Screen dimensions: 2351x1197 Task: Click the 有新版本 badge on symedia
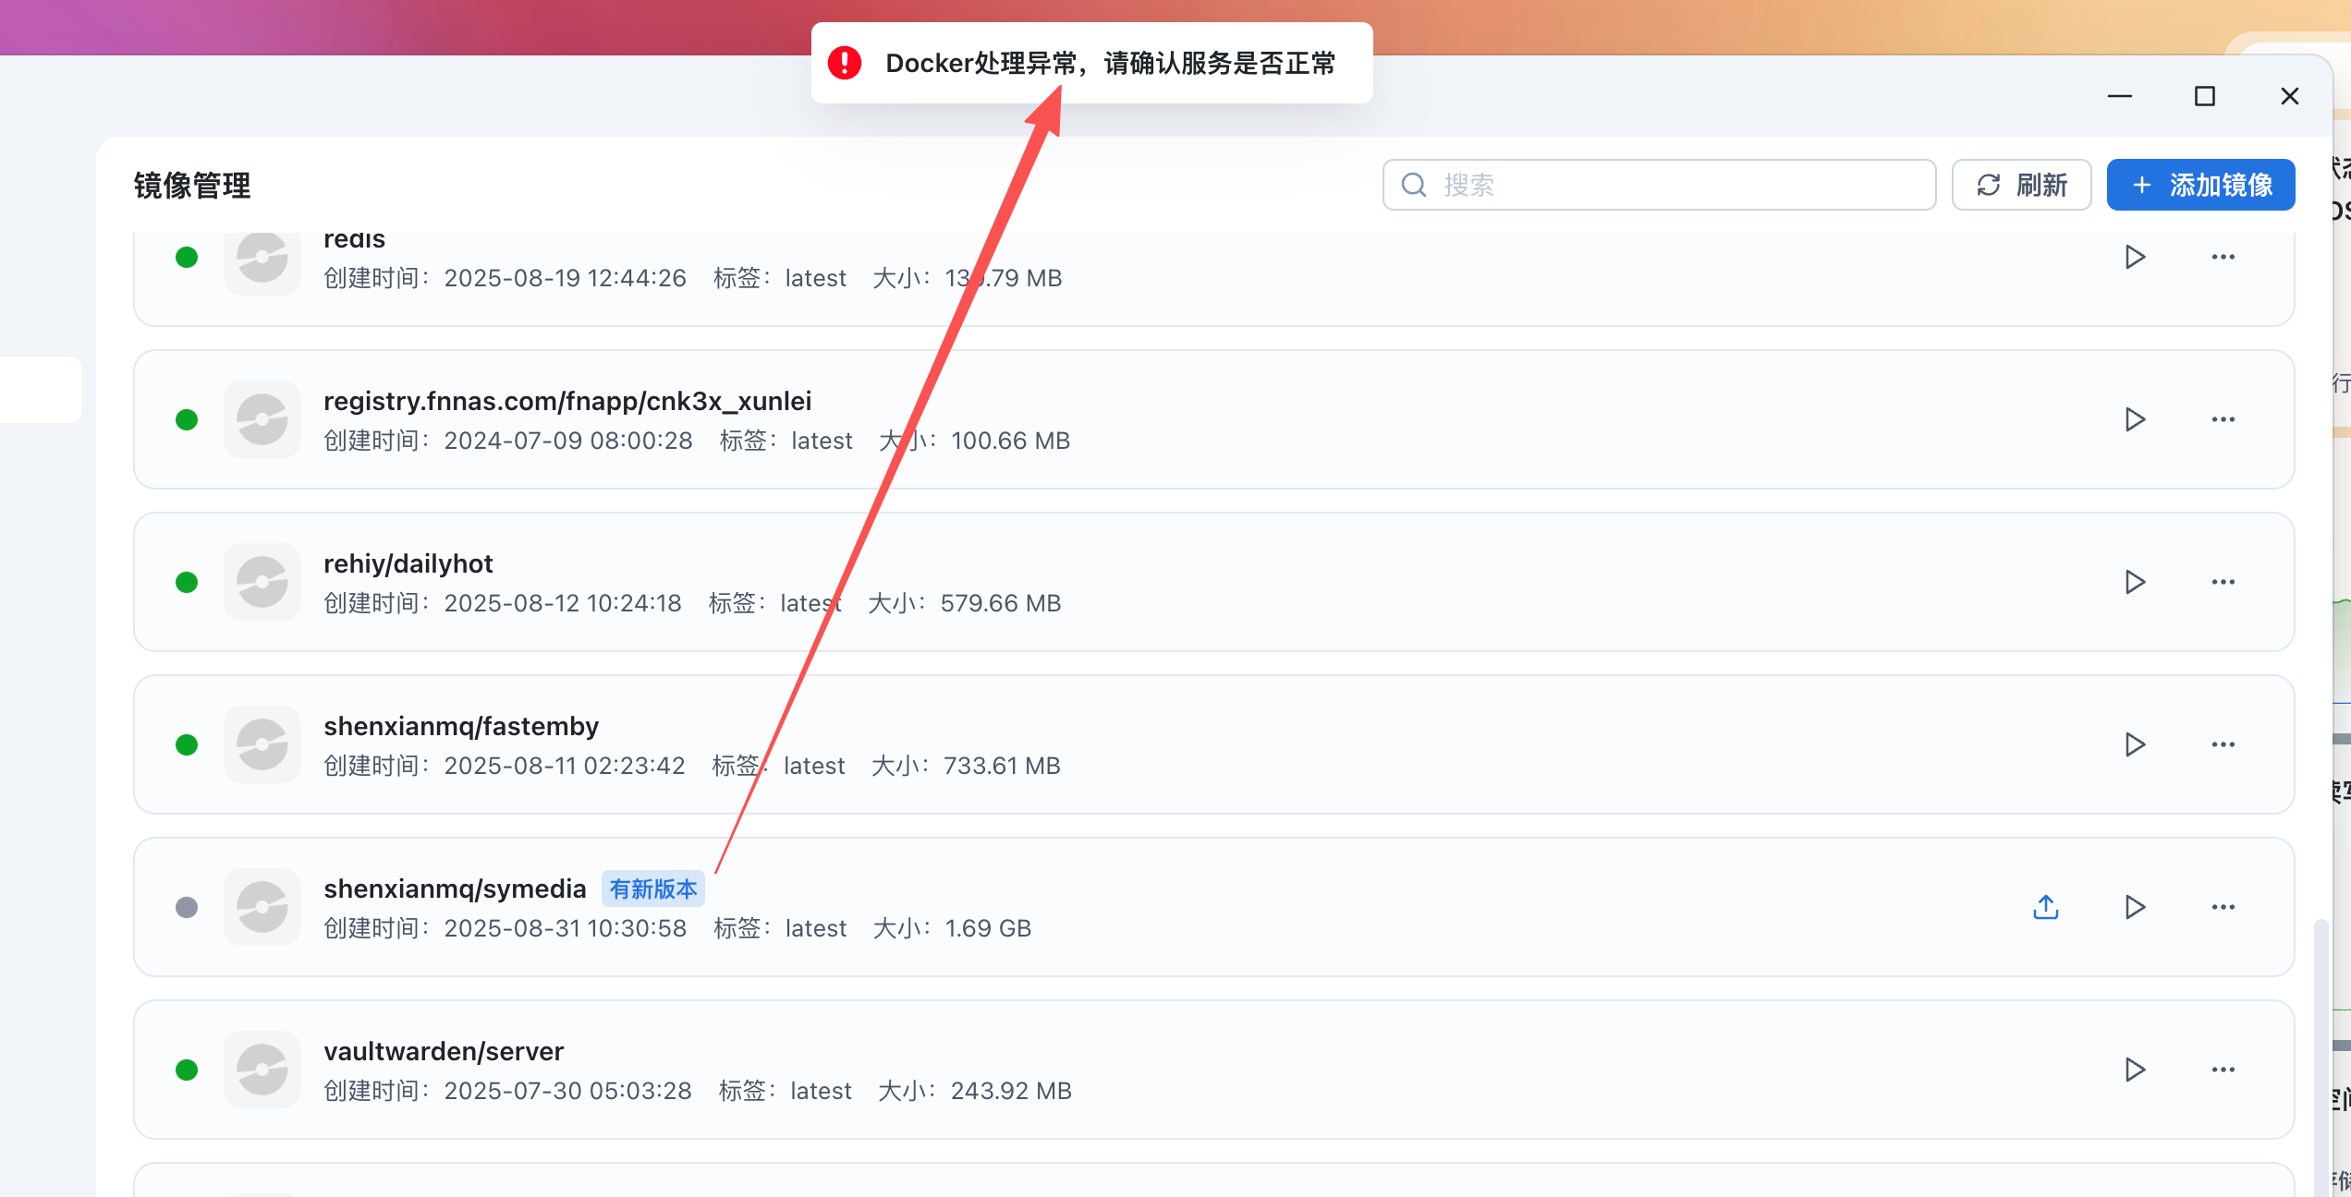652,889
